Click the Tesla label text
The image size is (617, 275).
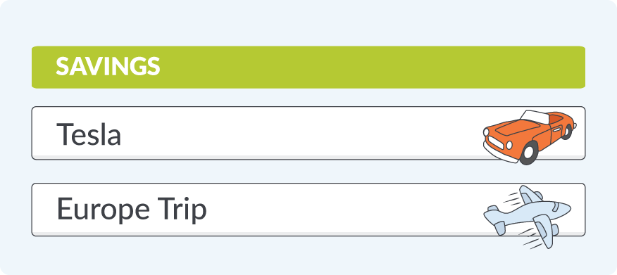[89, 134]
